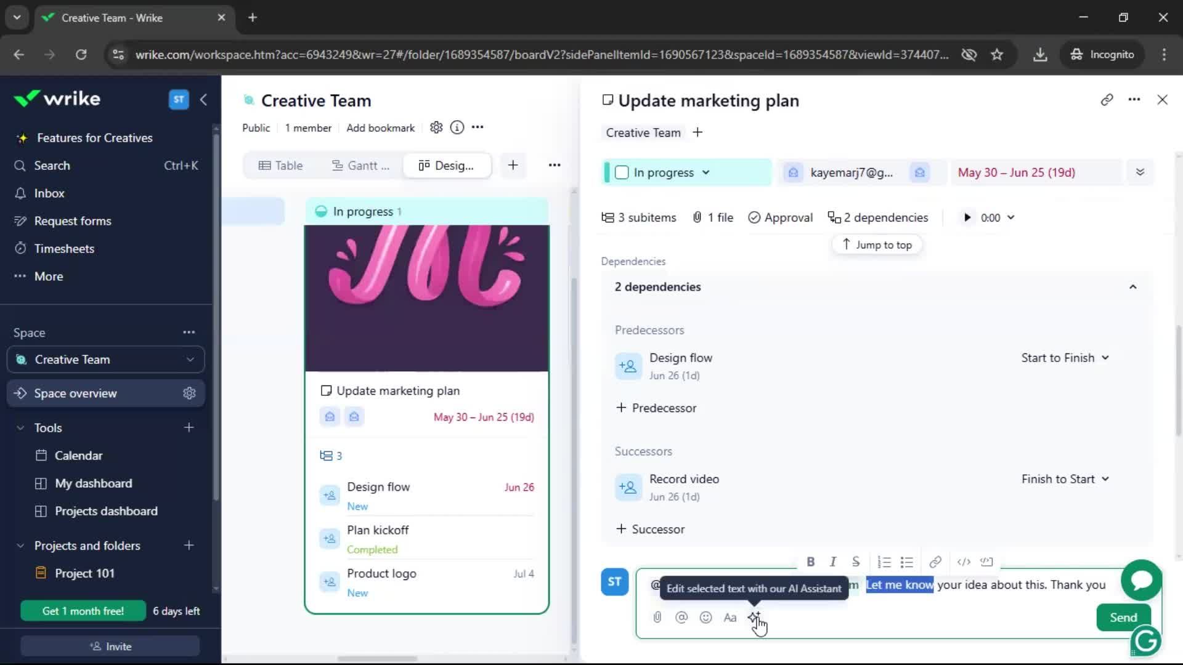Toggle text formatting Aa options

(x=730, y=617)
